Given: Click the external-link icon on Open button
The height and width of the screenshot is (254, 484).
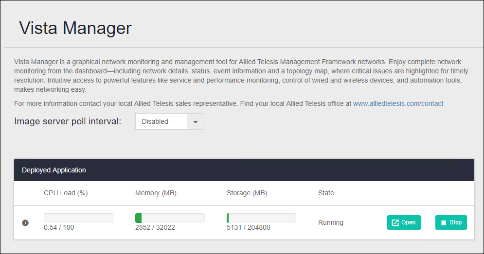Looking at the screenshot, I should coord(395,222).
